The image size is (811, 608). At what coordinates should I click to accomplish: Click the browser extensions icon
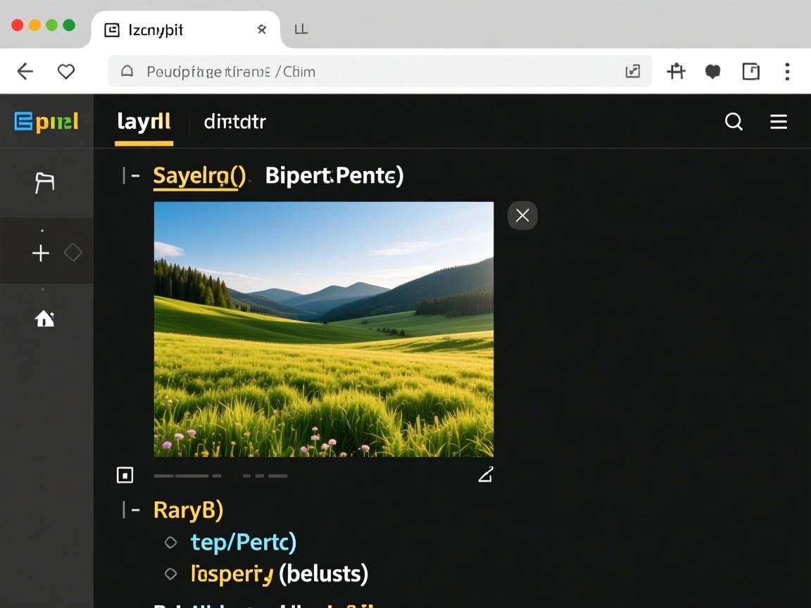(676, 71)
